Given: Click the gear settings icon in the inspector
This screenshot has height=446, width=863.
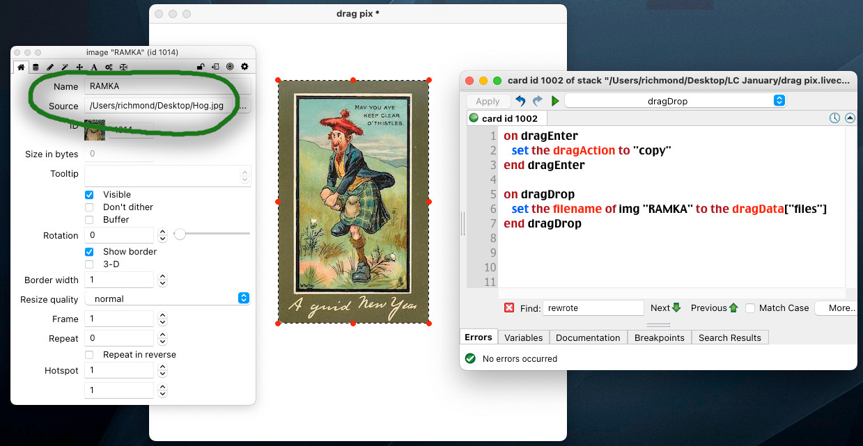Looking at the screenshot, I should point(244,67).
